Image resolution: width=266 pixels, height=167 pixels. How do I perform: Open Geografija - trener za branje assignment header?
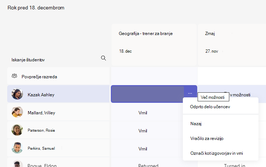coord(154,45)
